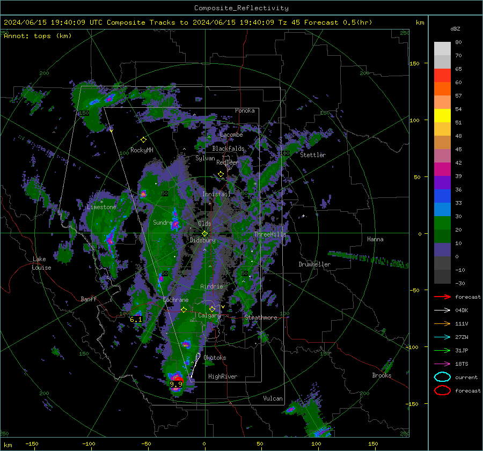Select the magenta 18TS arrow legend icon
Viewport: 483px width, 451px height.
point(442,364)
